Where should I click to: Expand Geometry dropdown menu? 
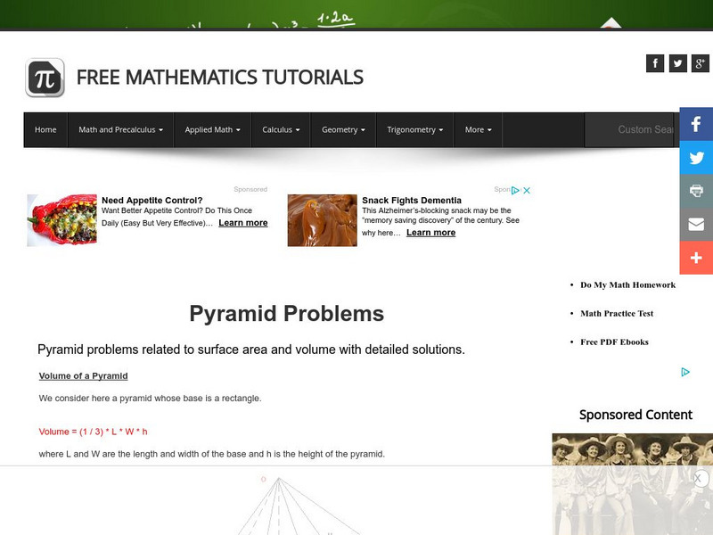(343, 129)
